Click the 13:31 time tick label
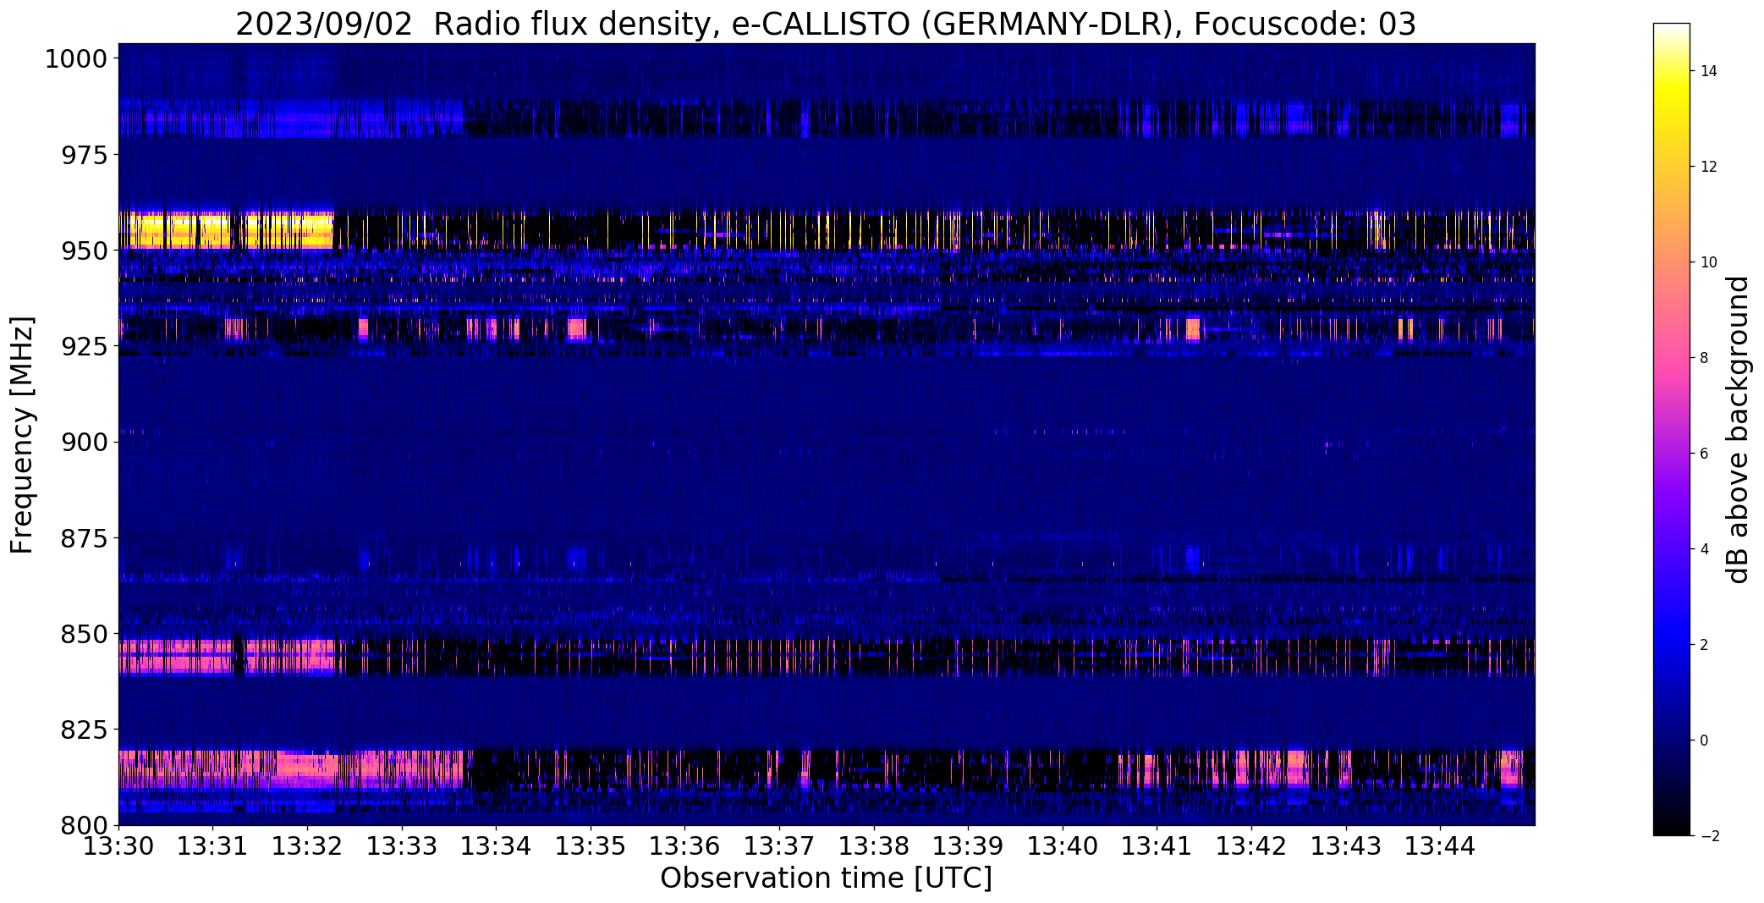 pyautogui.click(x=213, y=846)
